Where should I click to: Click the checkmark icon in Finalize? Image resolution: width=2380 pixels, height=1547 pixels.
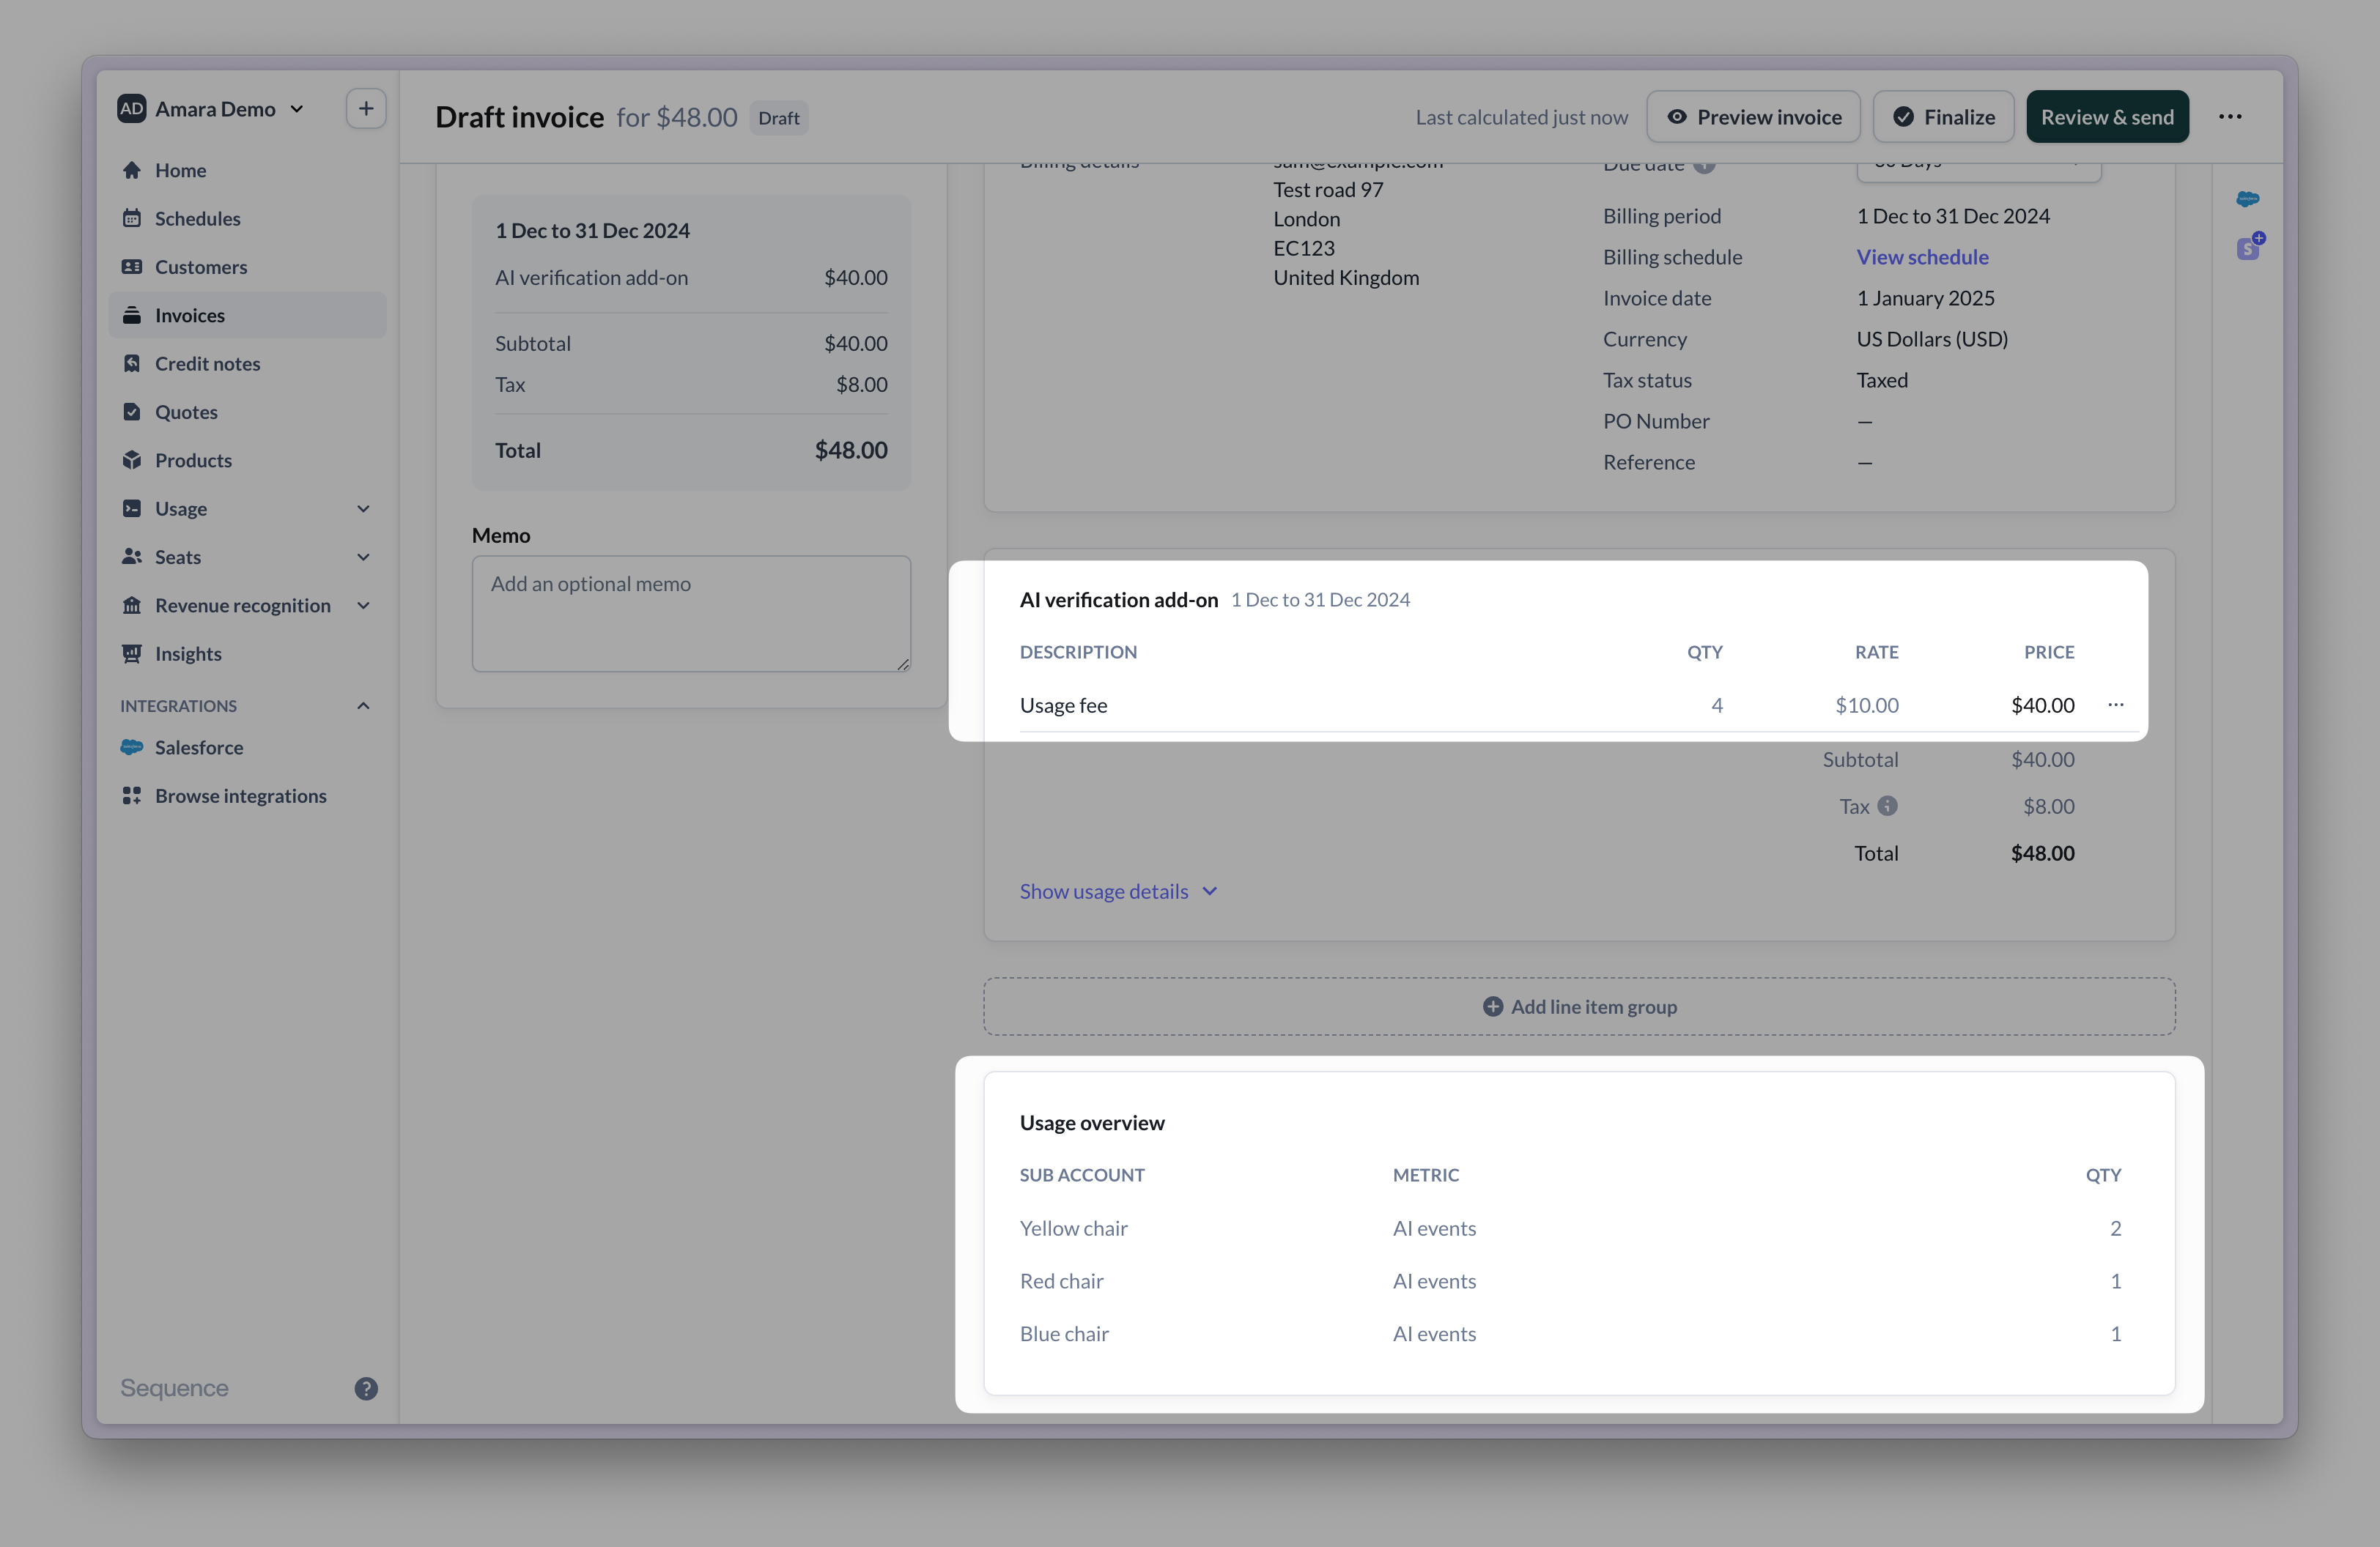(1904, 117)
